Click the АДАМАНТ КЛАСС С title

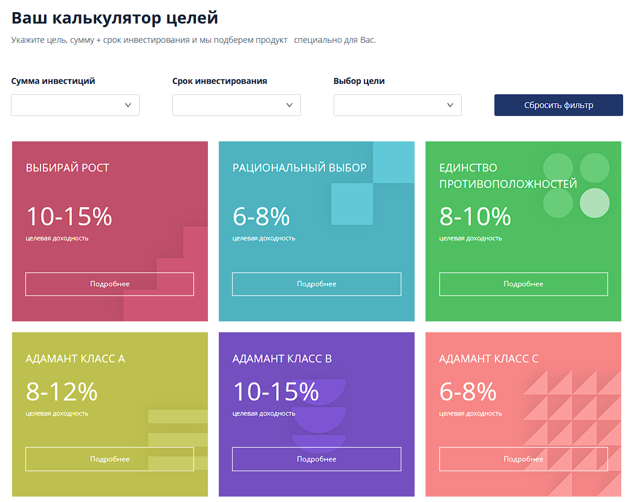click(x=488, y=359)
